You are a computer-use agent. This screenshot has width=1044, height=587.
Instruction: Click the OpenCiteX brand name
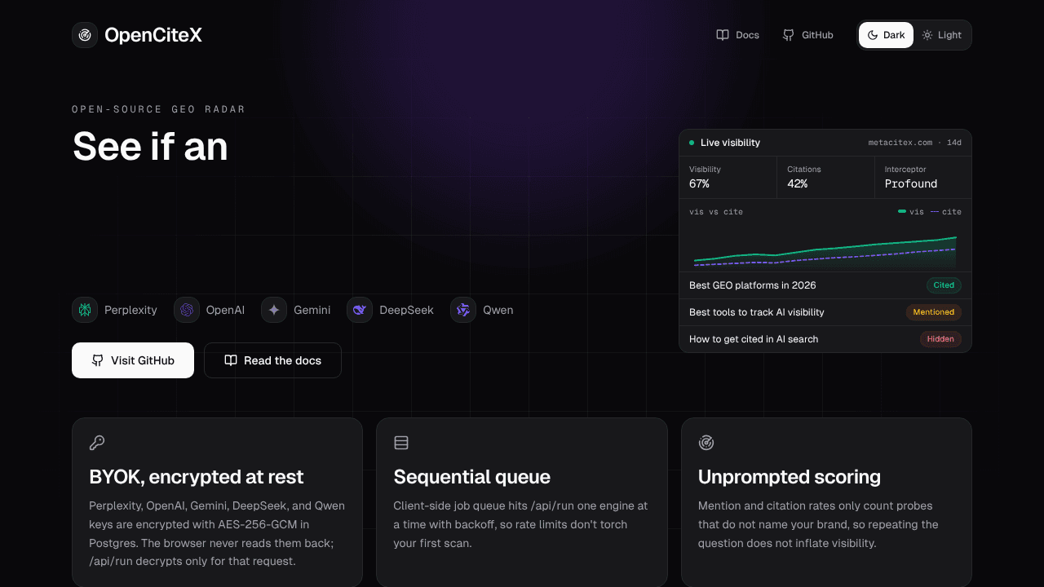click(x=153, y=35)
